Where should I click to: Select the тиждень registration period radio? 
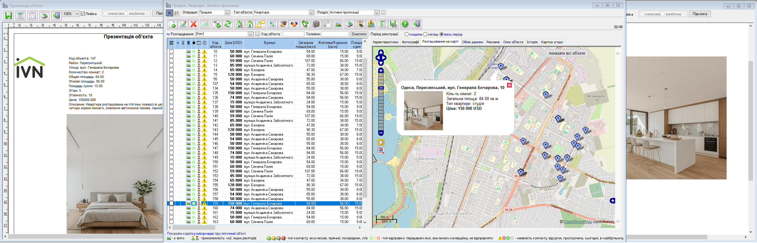click(x=406, y=34)
